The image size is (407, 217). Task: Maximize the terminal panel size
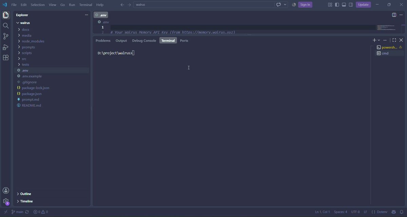point(394,40)
